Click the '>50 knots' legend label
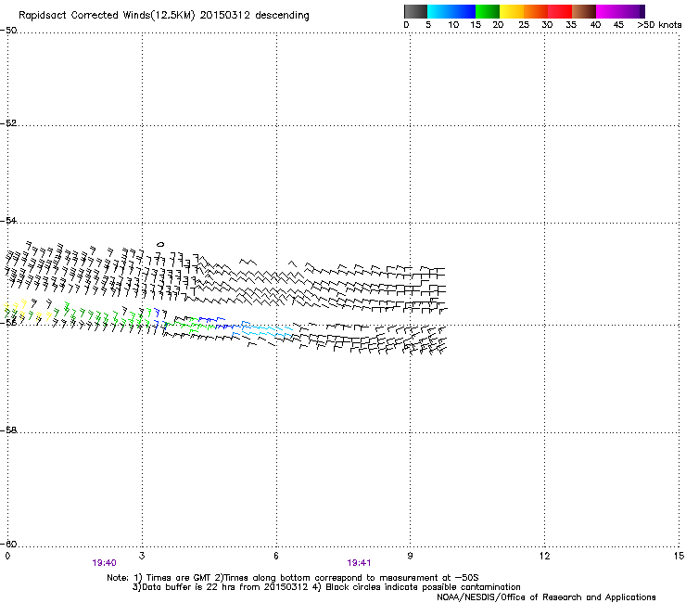The image size is (686, 603). [659, 25]
